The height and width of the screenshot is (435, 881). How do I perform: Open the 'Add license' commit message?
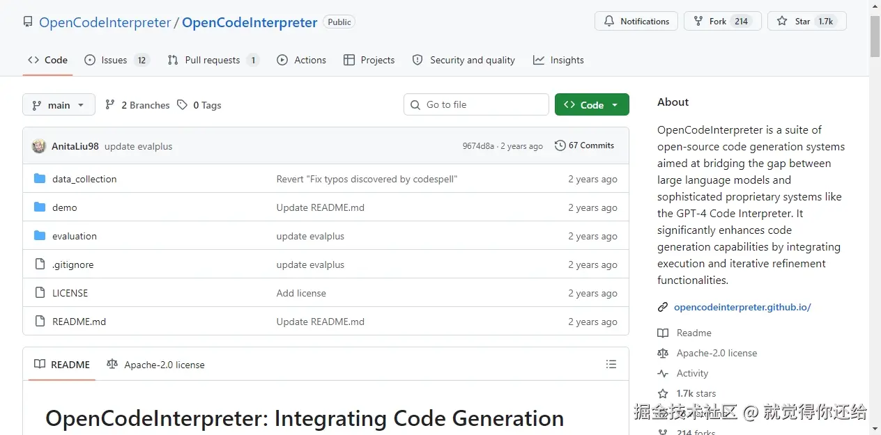[301, 293]
